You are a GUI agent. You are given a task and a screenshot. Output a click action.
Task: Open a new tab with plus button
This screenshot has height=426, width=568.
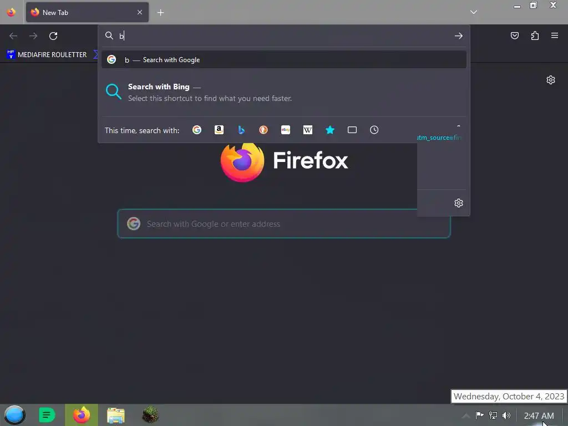click(160, 13)
